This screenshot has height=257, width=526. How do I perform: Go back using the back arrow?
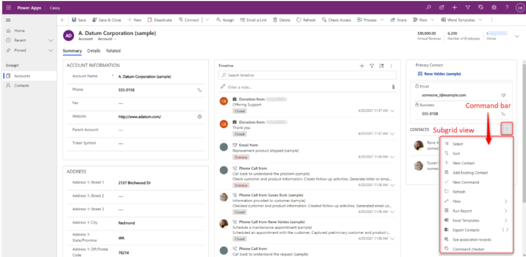[63, 20]
